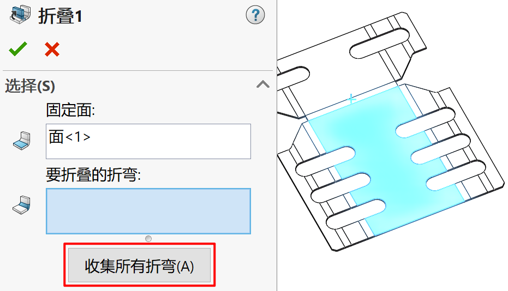The width and height of the screenshot is (508, 291).
Task: Cancel the fold with the red X
Action: 52,50
